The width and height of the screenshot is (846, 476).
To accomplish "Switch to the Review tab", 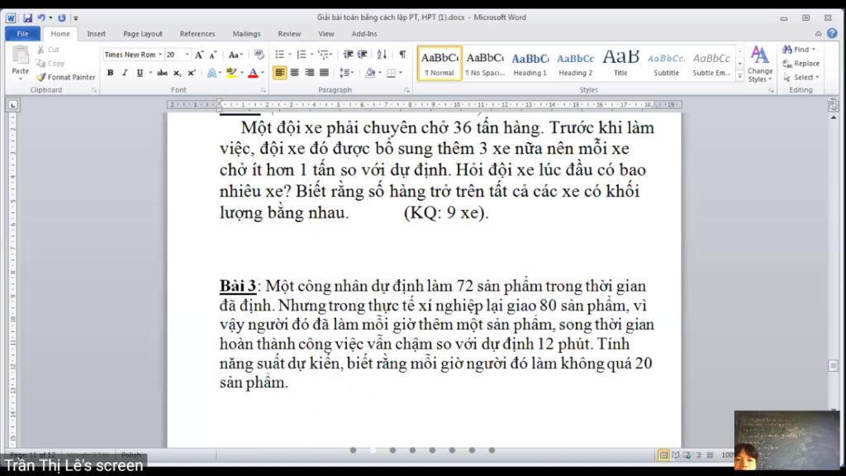I will pos(289,33).
